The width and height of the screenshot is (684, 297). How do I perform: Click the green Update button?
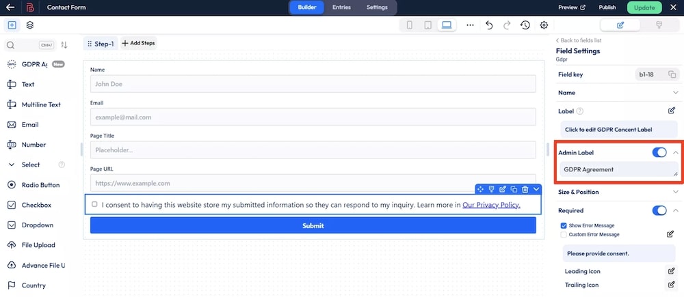(644, 8)
